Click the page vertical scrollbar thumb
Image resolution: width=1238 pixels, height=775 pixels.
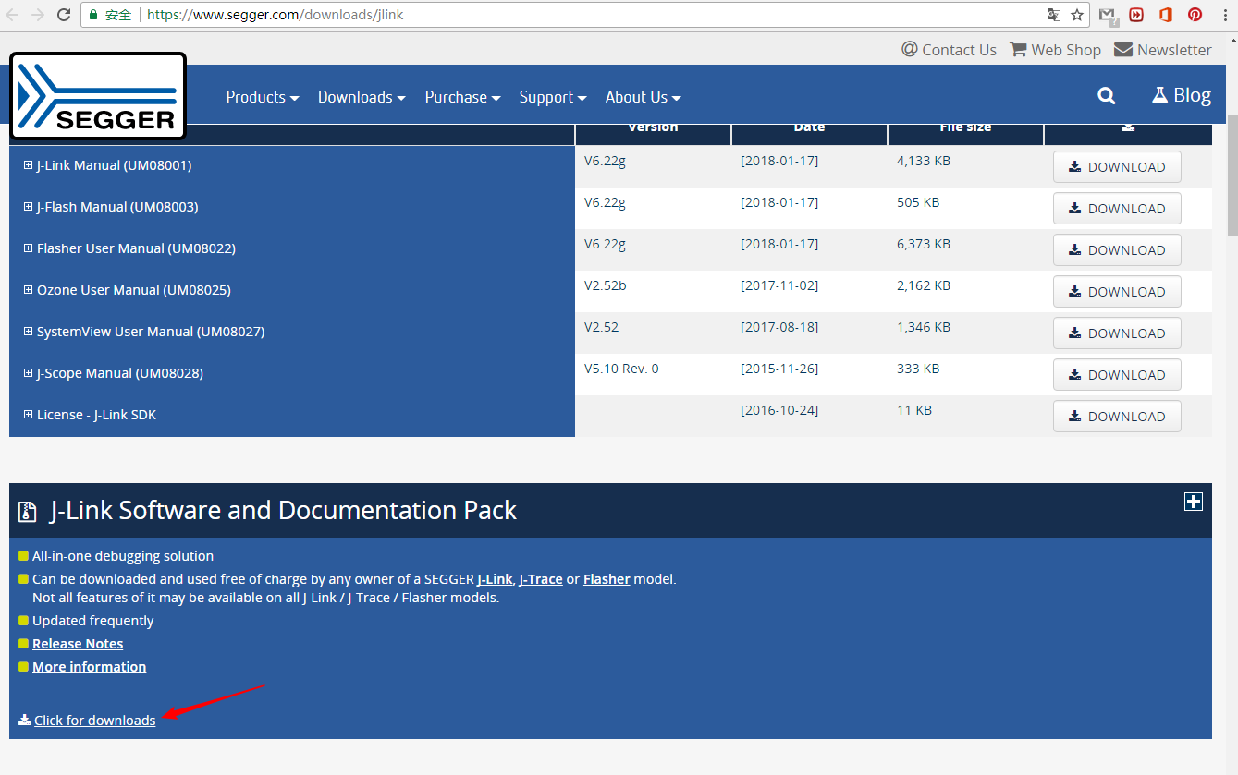point(1232,176)
